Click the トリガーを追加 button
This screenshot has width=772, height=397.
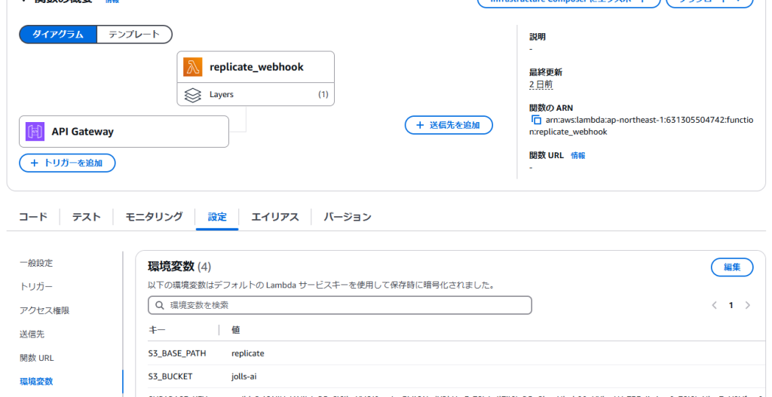point(67,163)
